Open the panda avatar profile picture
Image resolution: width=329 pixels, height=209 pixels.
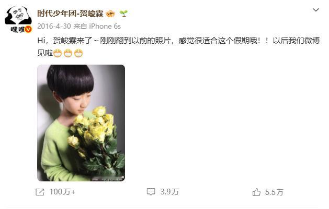[x=18, y=19]
